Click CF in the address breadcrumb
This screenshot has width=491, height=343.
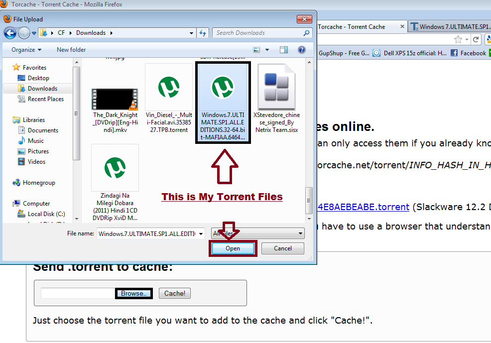tap(61, 33)
